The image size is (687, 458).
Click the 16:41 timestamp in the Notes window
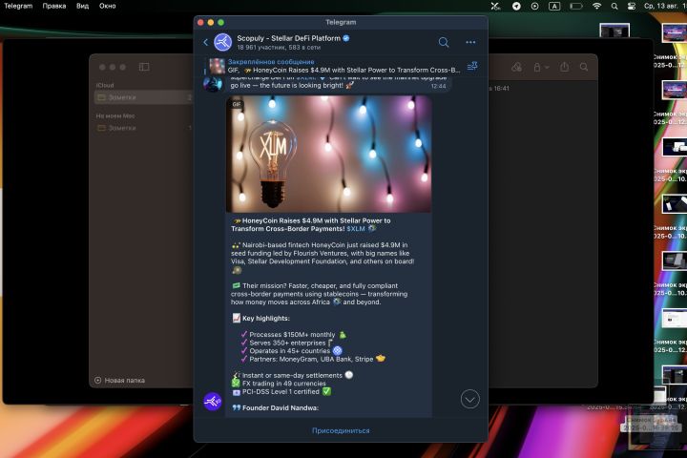(501, 88)
